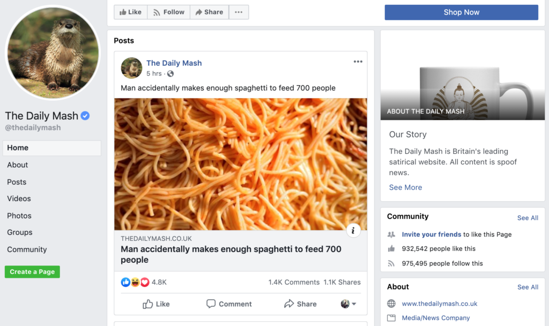
Task: Like the Daily Mash page
Action: click(130, 12)
